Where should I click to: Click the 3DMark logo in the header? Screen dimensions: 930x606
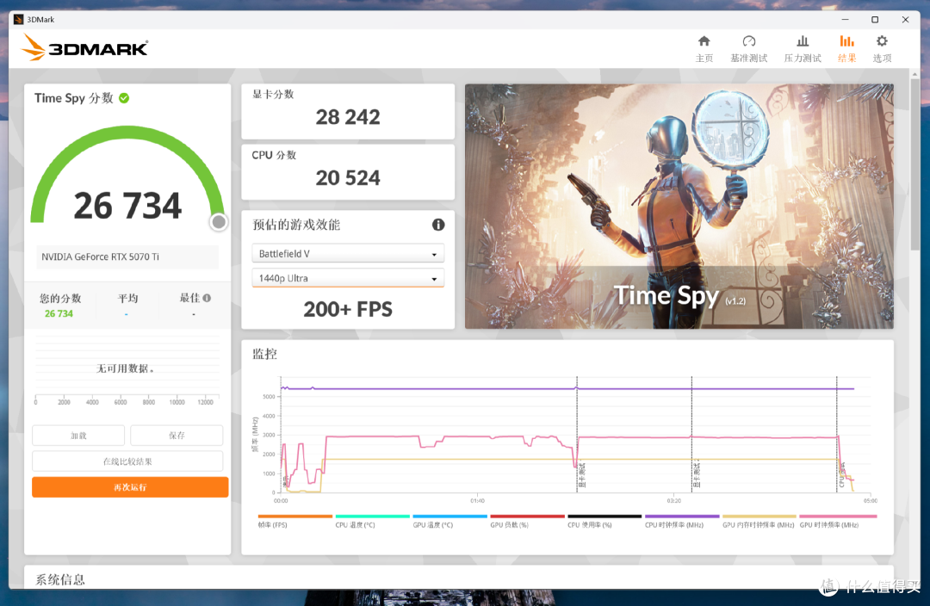pos(84,47)
